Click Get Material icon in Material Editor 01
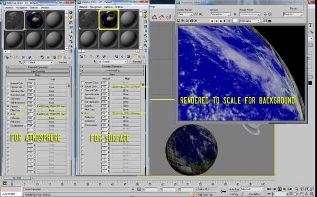This screenshot has height=197, width=317. coord(7,58)
